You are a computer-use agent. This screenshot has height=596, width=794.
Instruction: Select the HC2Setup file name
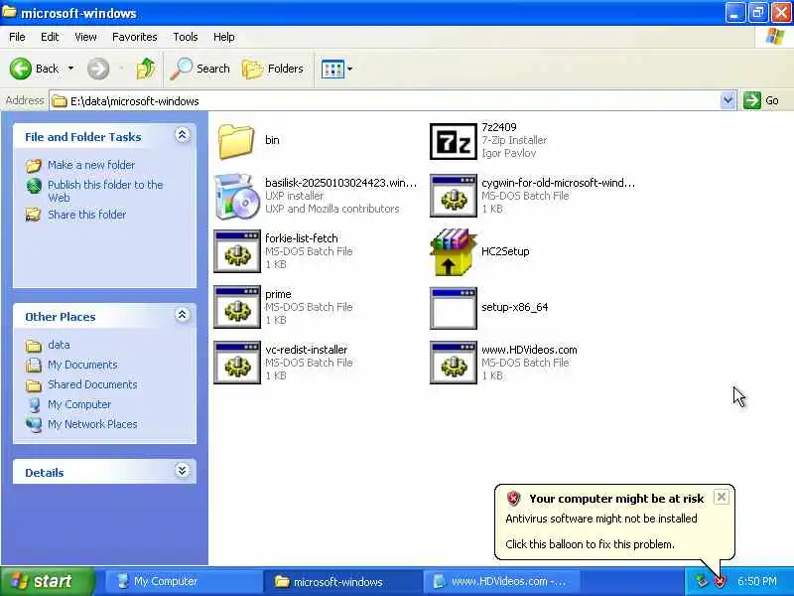point(505,251)
